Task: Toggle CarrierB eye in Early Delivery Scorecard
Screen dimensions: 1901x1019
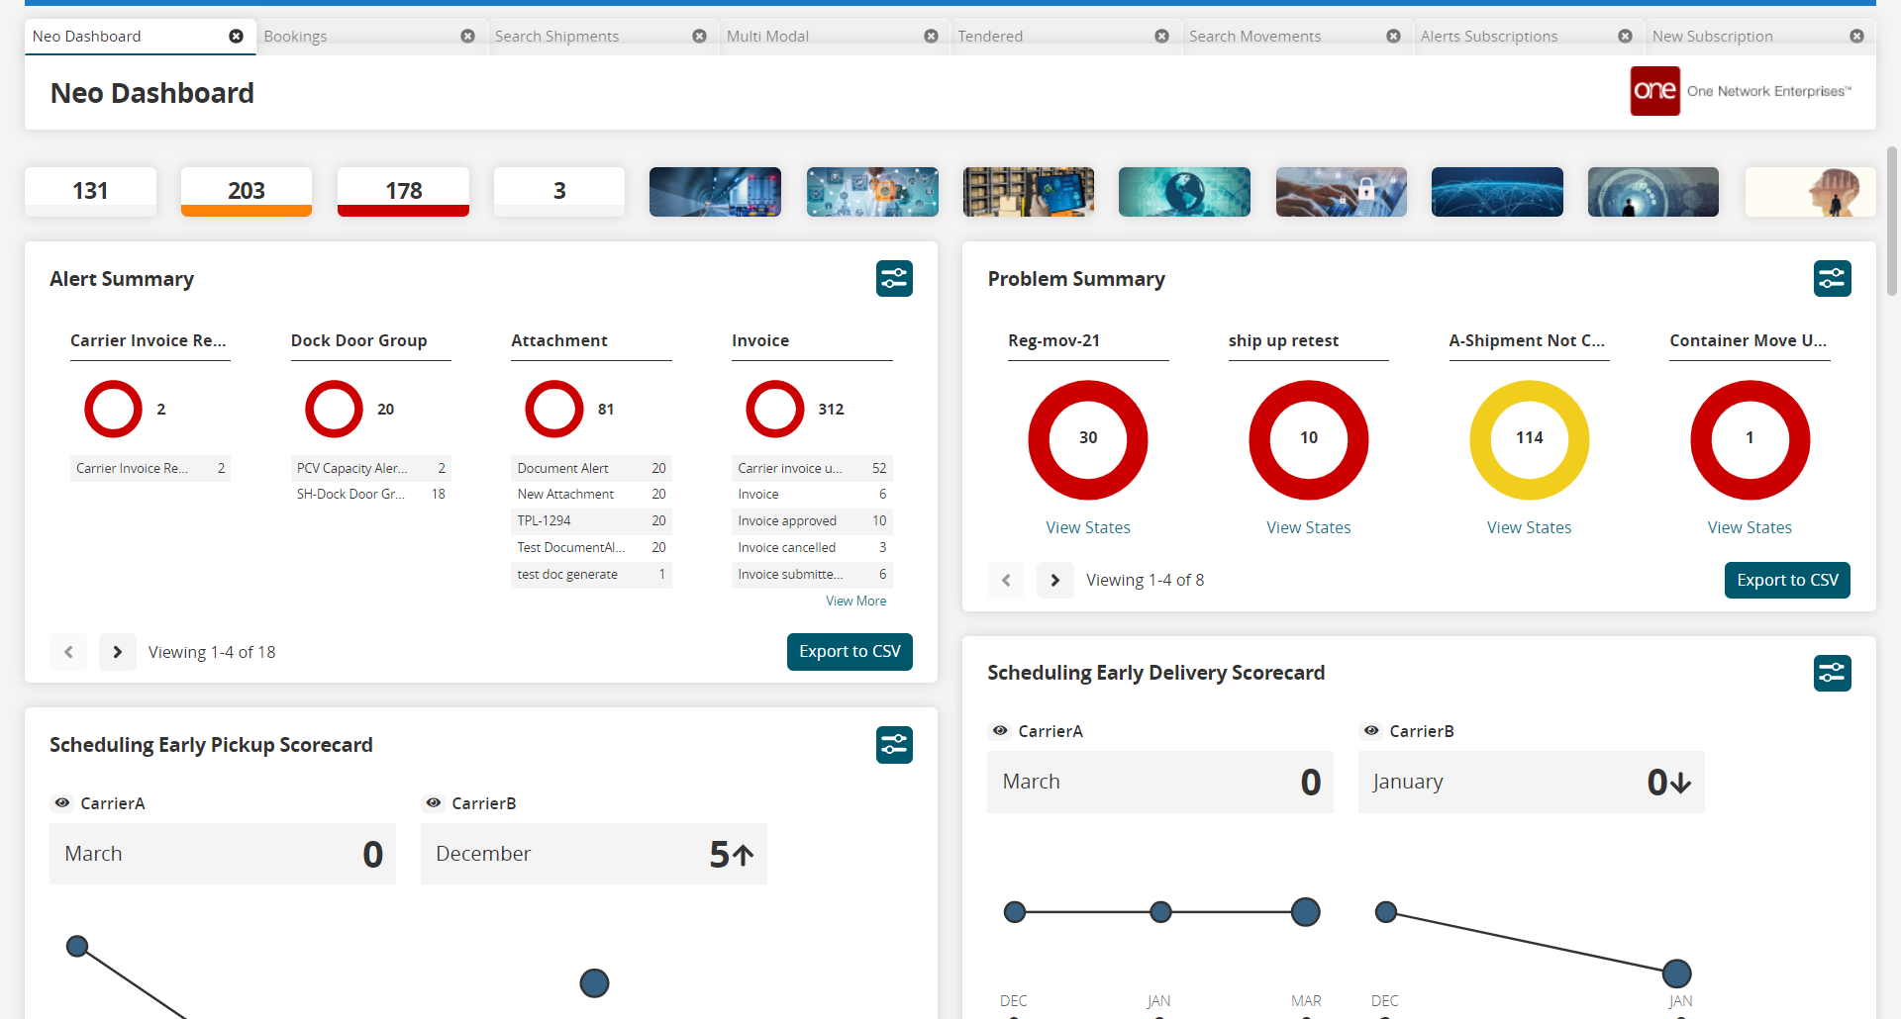Action: [x=1371, y=731]
